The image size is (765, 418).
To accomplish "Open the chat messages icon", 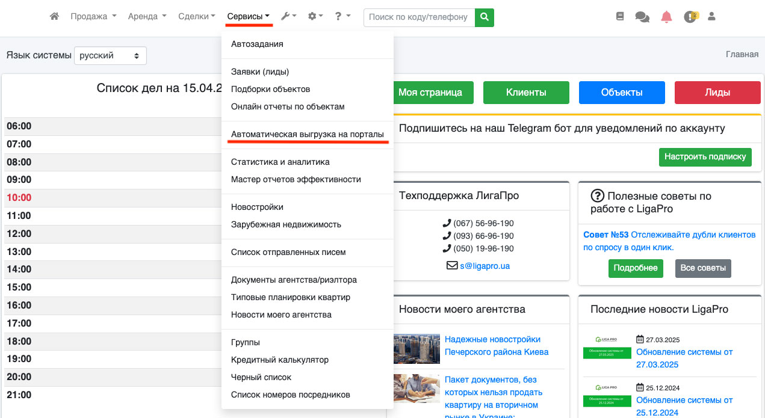I will pyautogui.click(x=642, y=17).
